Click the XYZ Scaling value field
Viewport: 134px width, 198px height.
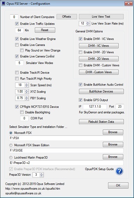(20, 92)
